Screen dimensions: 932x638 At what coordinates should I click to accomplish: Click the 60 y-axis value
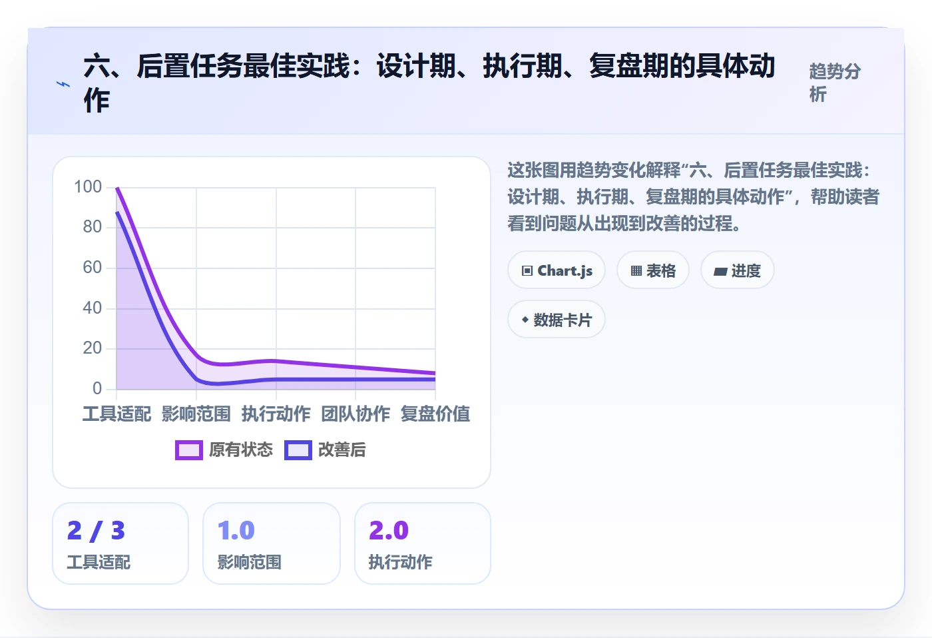[93, 268]
